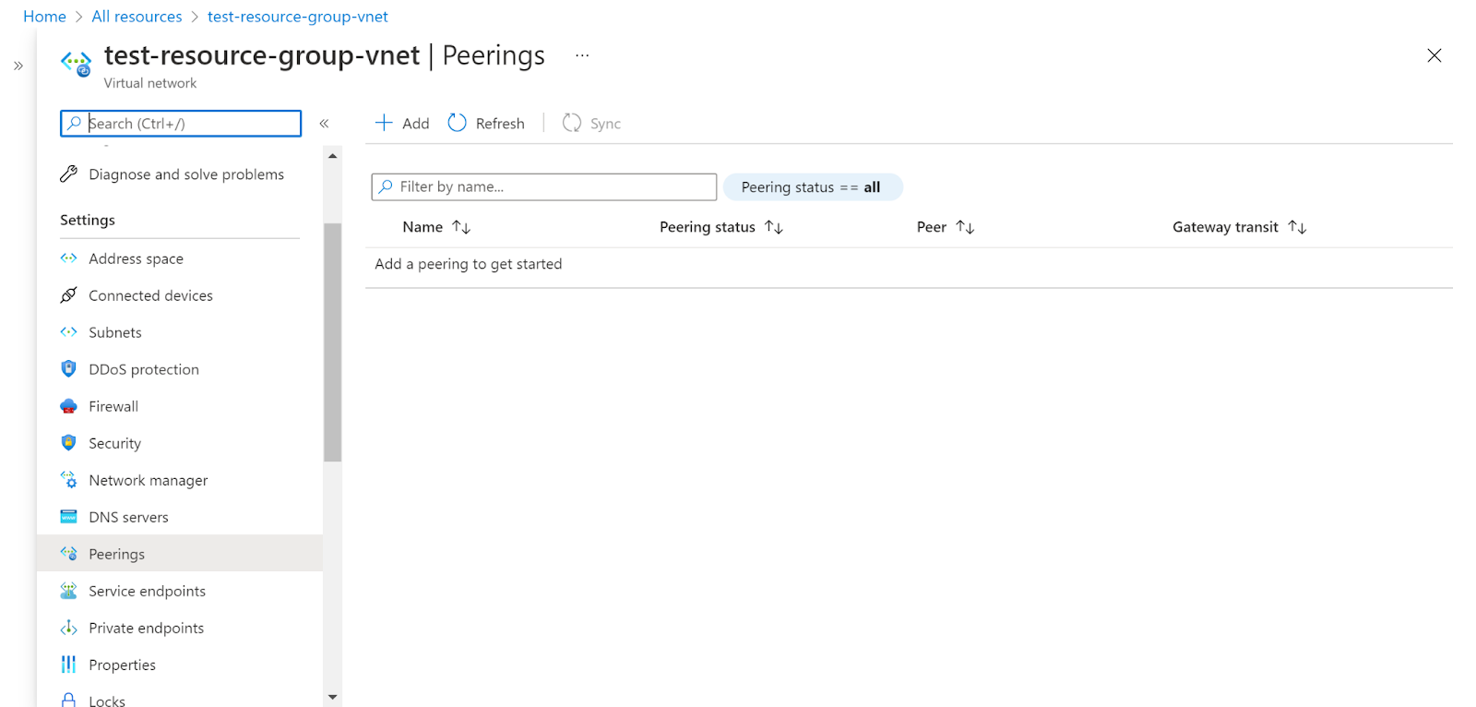The height and width of the screenshot is (707, 1476).
Task: Navigate to Home breadcrumb link
Action: pos(44,17)
